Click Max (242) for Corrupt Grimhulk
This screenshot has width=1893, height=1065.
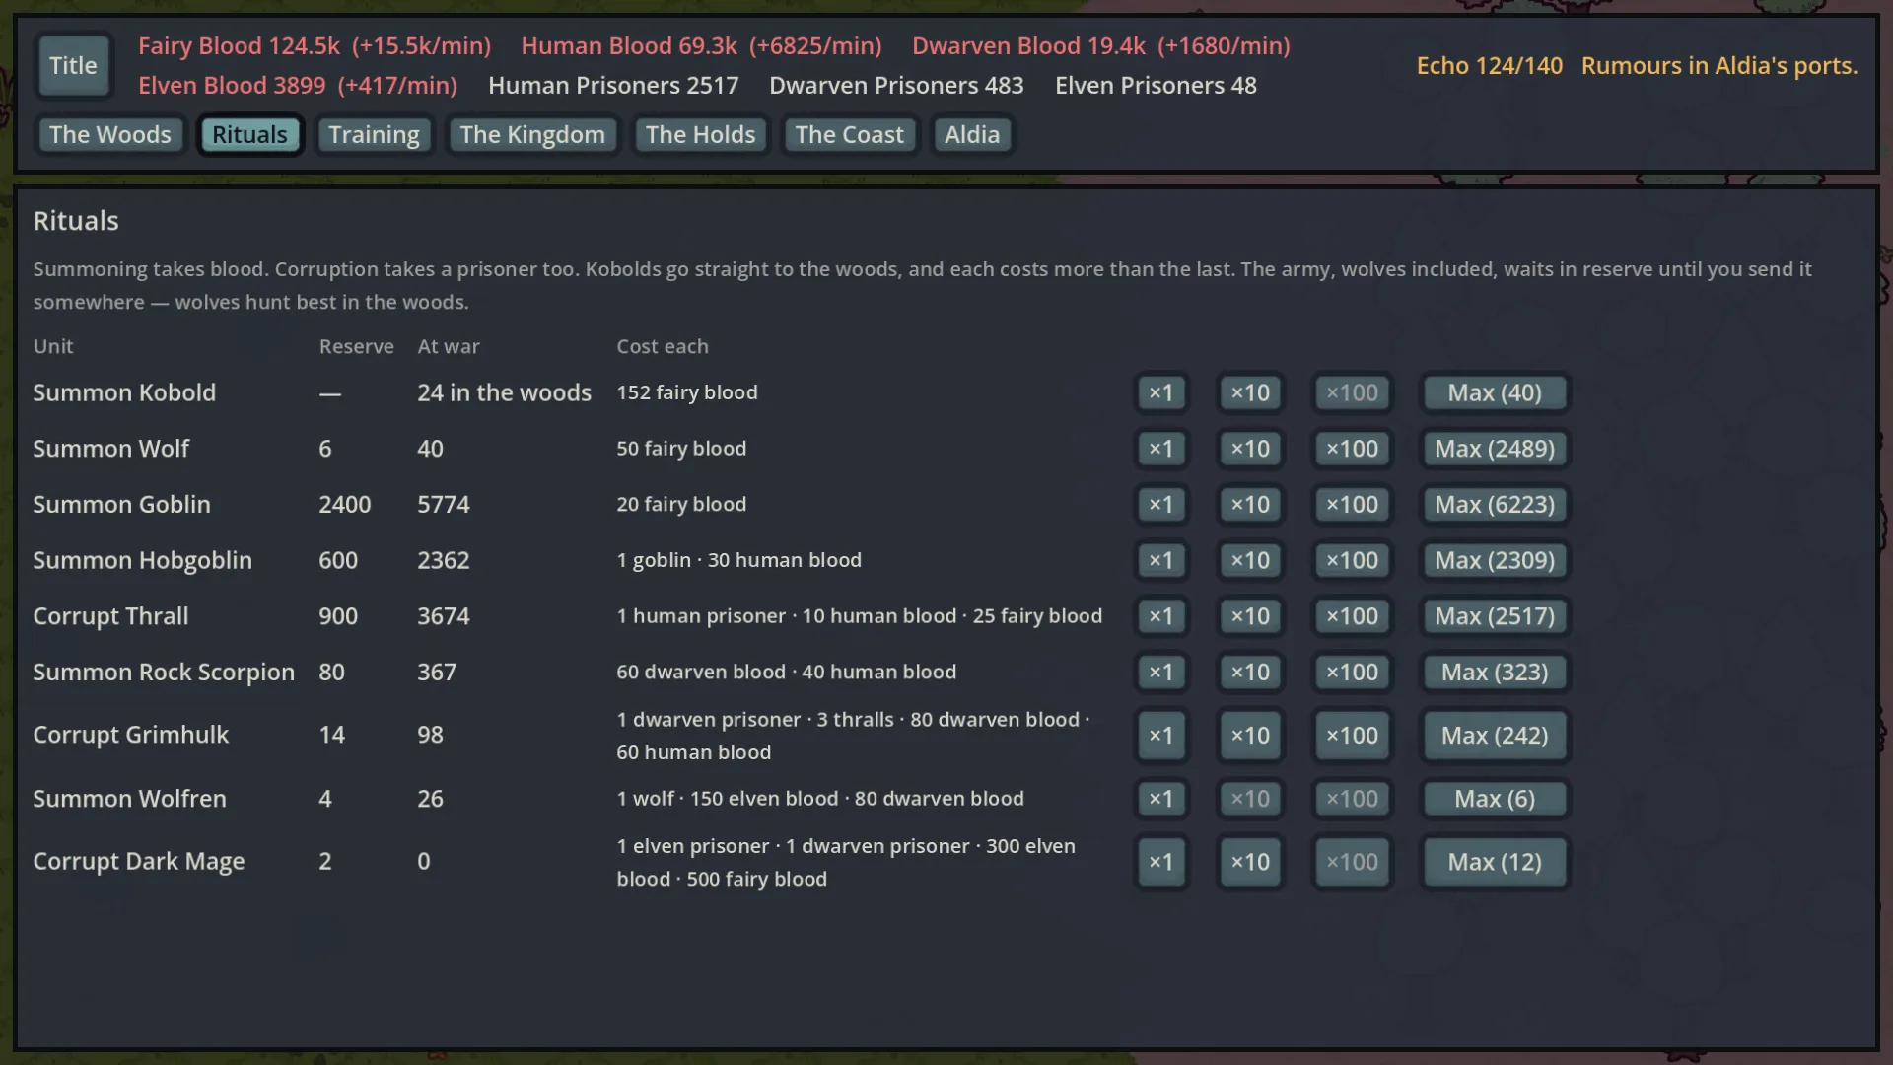tap(1495, 736)
